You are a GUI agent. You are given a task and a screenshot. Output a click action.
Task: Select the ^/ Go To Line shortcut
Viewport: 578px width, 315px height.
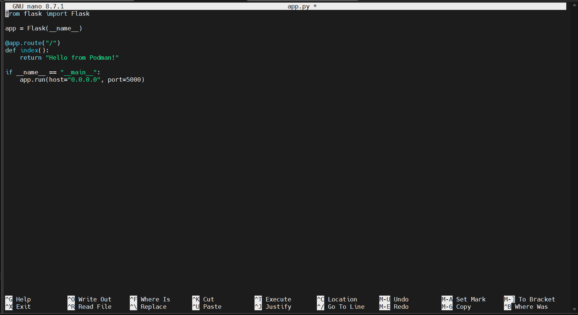pos(341,307)
